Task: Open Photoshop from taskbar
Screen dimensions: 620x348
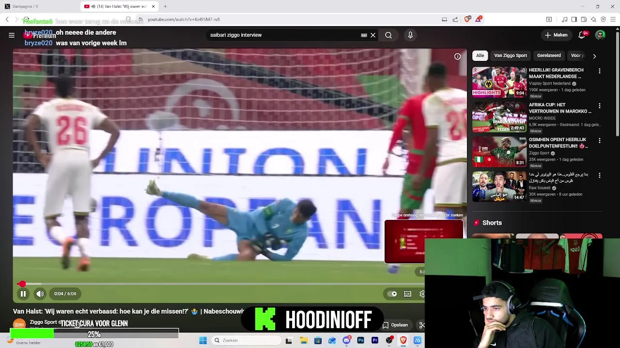Action: click(x=360, y=340)
